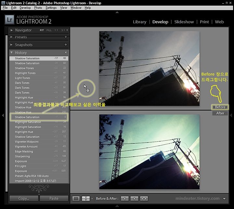The height and width of the screenshot is (209, 234).
Task: Click the left panel vertical scrollbar
Action: pos(6,114)
